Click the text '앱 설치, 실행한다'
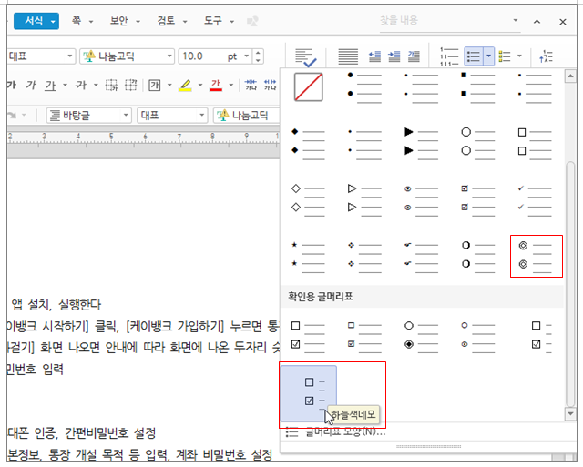This screenshot has width=583, height=467. (x=56, y=305)
